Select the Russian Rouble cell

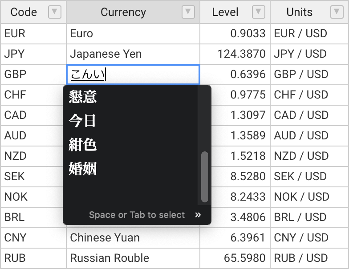[x=133, y=258]
